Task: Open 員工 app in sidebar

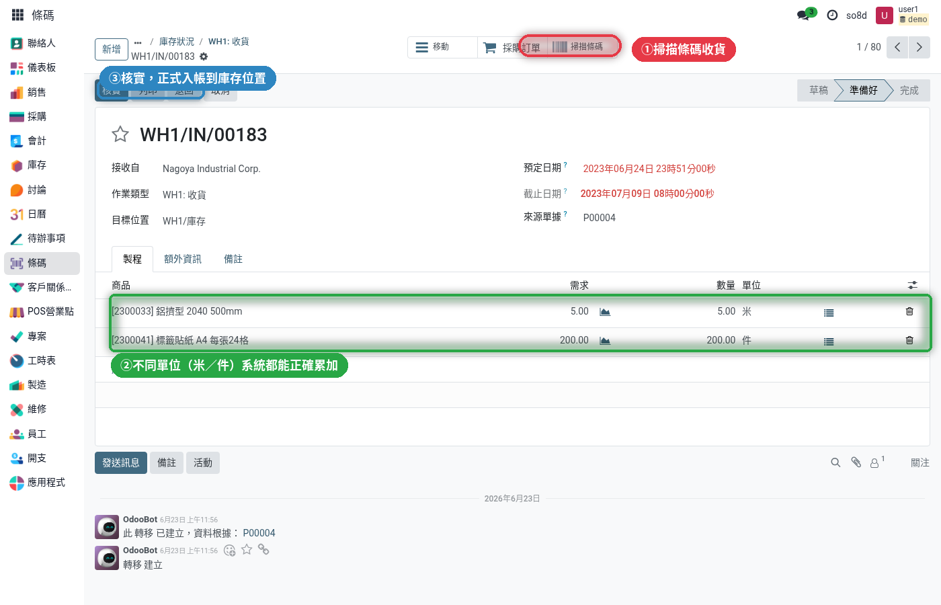Action: coord(42,434)
